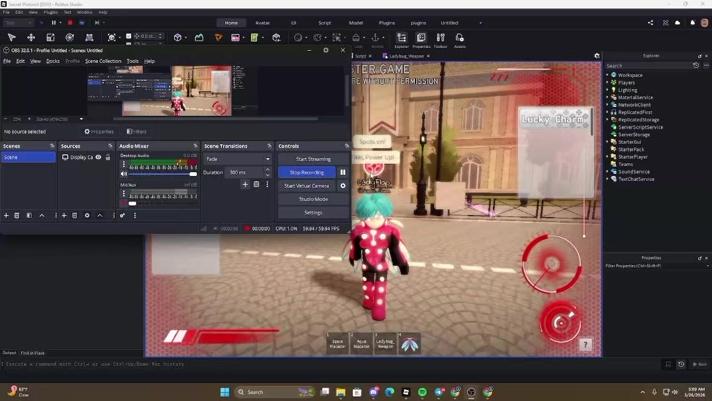
Task: Switch to the Avatar ribbon tab
Action: (x=263, y=23)
